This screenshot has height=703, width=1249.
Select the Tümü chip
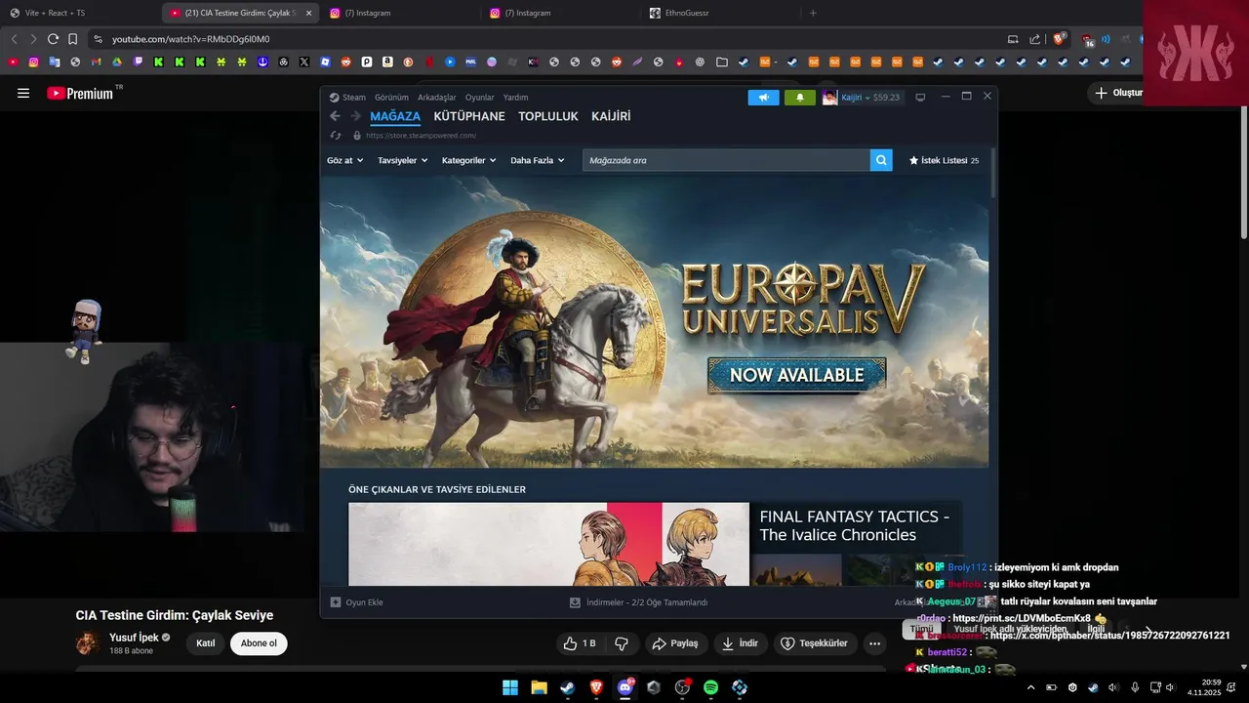(921, 629)
